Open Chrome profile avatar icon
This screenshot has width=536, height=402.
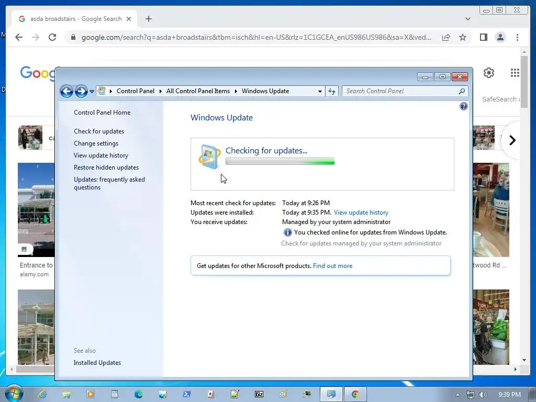click(x=500, y=37)
